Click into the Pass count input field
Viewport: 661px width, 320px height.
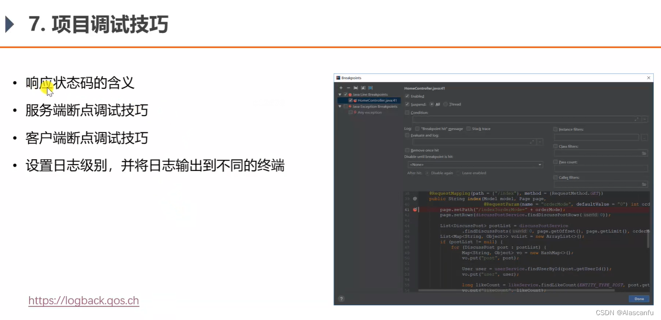[601, 169]
